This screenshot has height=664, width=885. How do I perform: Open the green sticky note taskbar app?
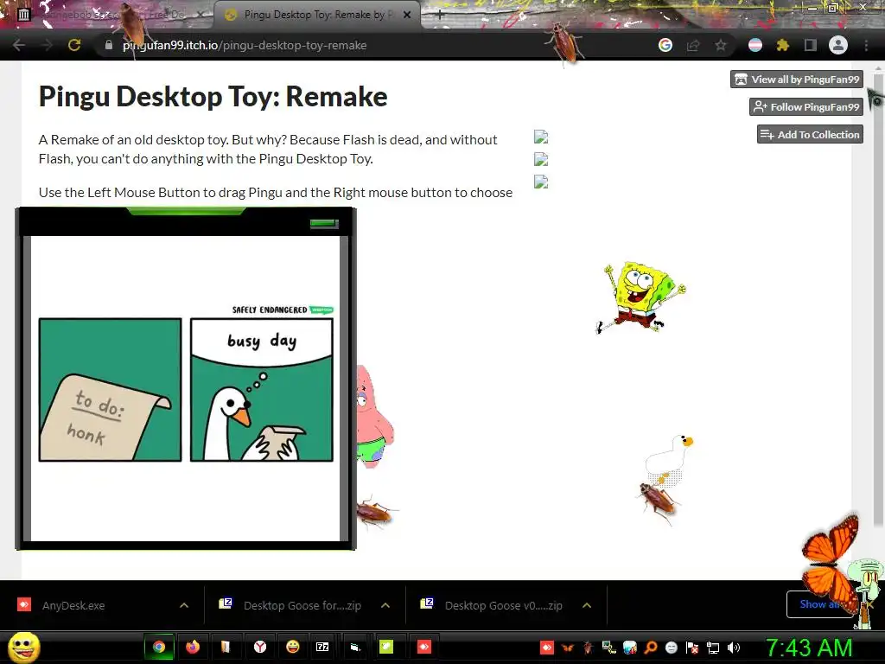pyautogui.click(x=386, y=647)
